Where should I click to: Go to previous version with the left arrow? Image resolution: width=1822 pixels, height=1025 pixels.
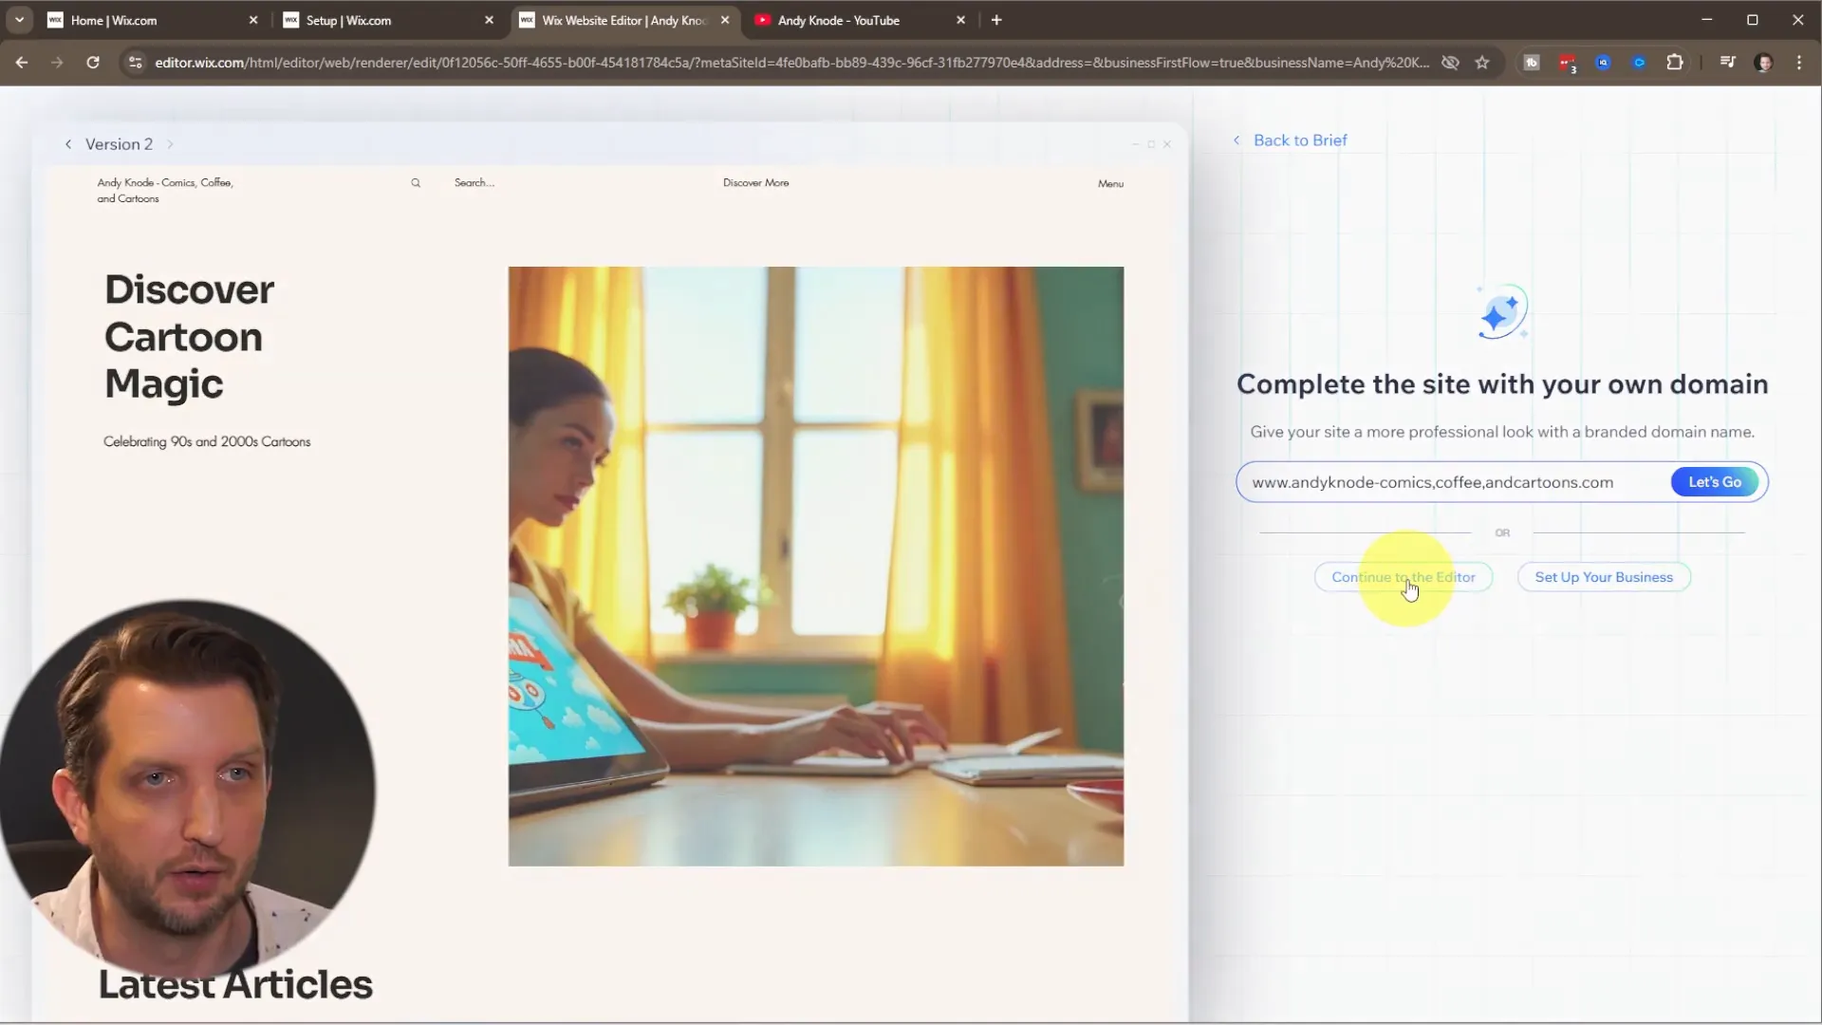point(67,143)
